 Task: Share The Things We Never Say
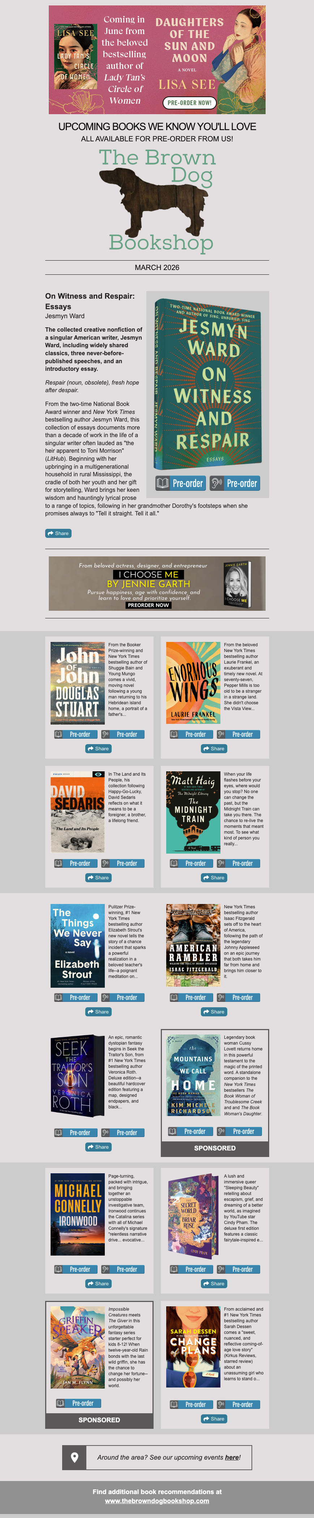(98, 1012)
